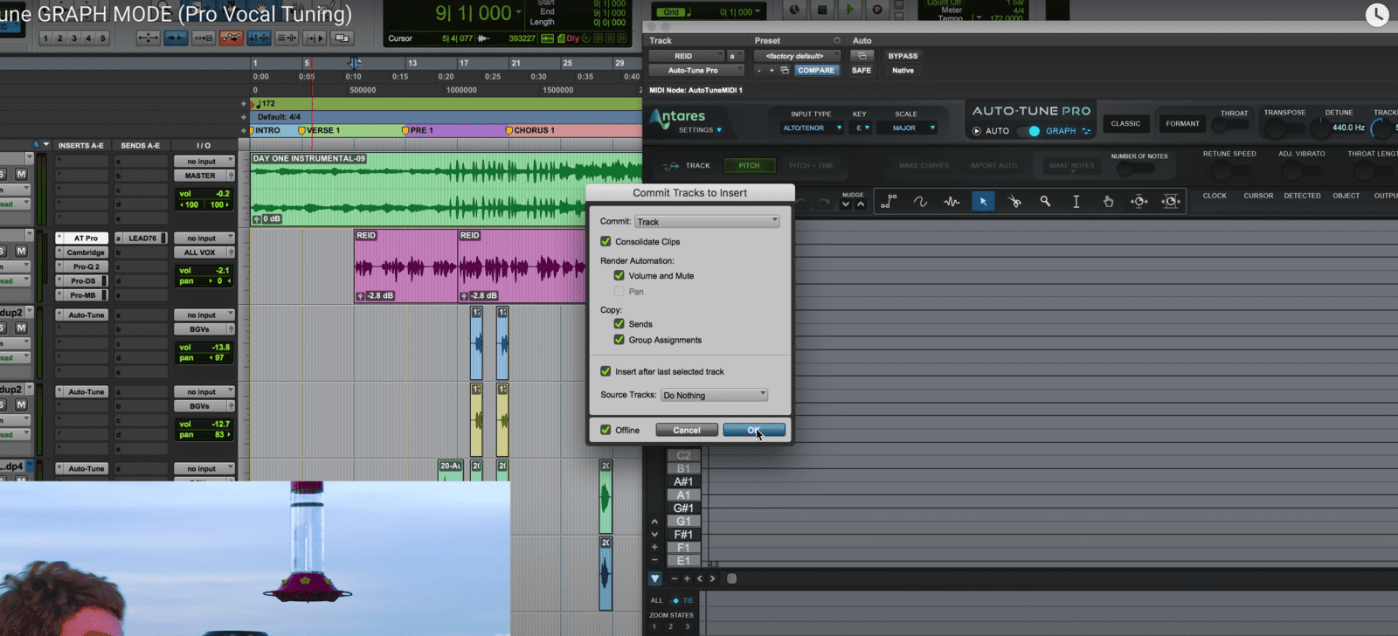
Task: Open the Pro-Q 2 insert
Action: click(x=86, y=266)
